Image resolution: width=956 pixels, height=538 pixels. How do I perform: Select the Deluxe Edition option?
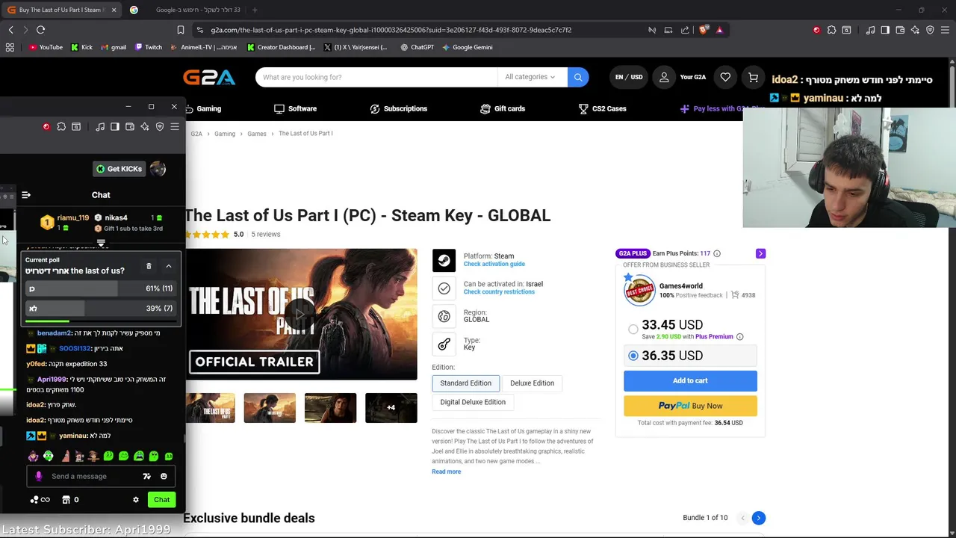coord(532,383)
